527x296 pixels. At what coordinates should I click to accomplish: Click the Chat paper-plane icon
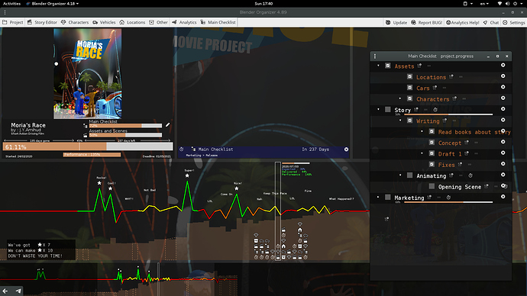click(x=485, y=22)
